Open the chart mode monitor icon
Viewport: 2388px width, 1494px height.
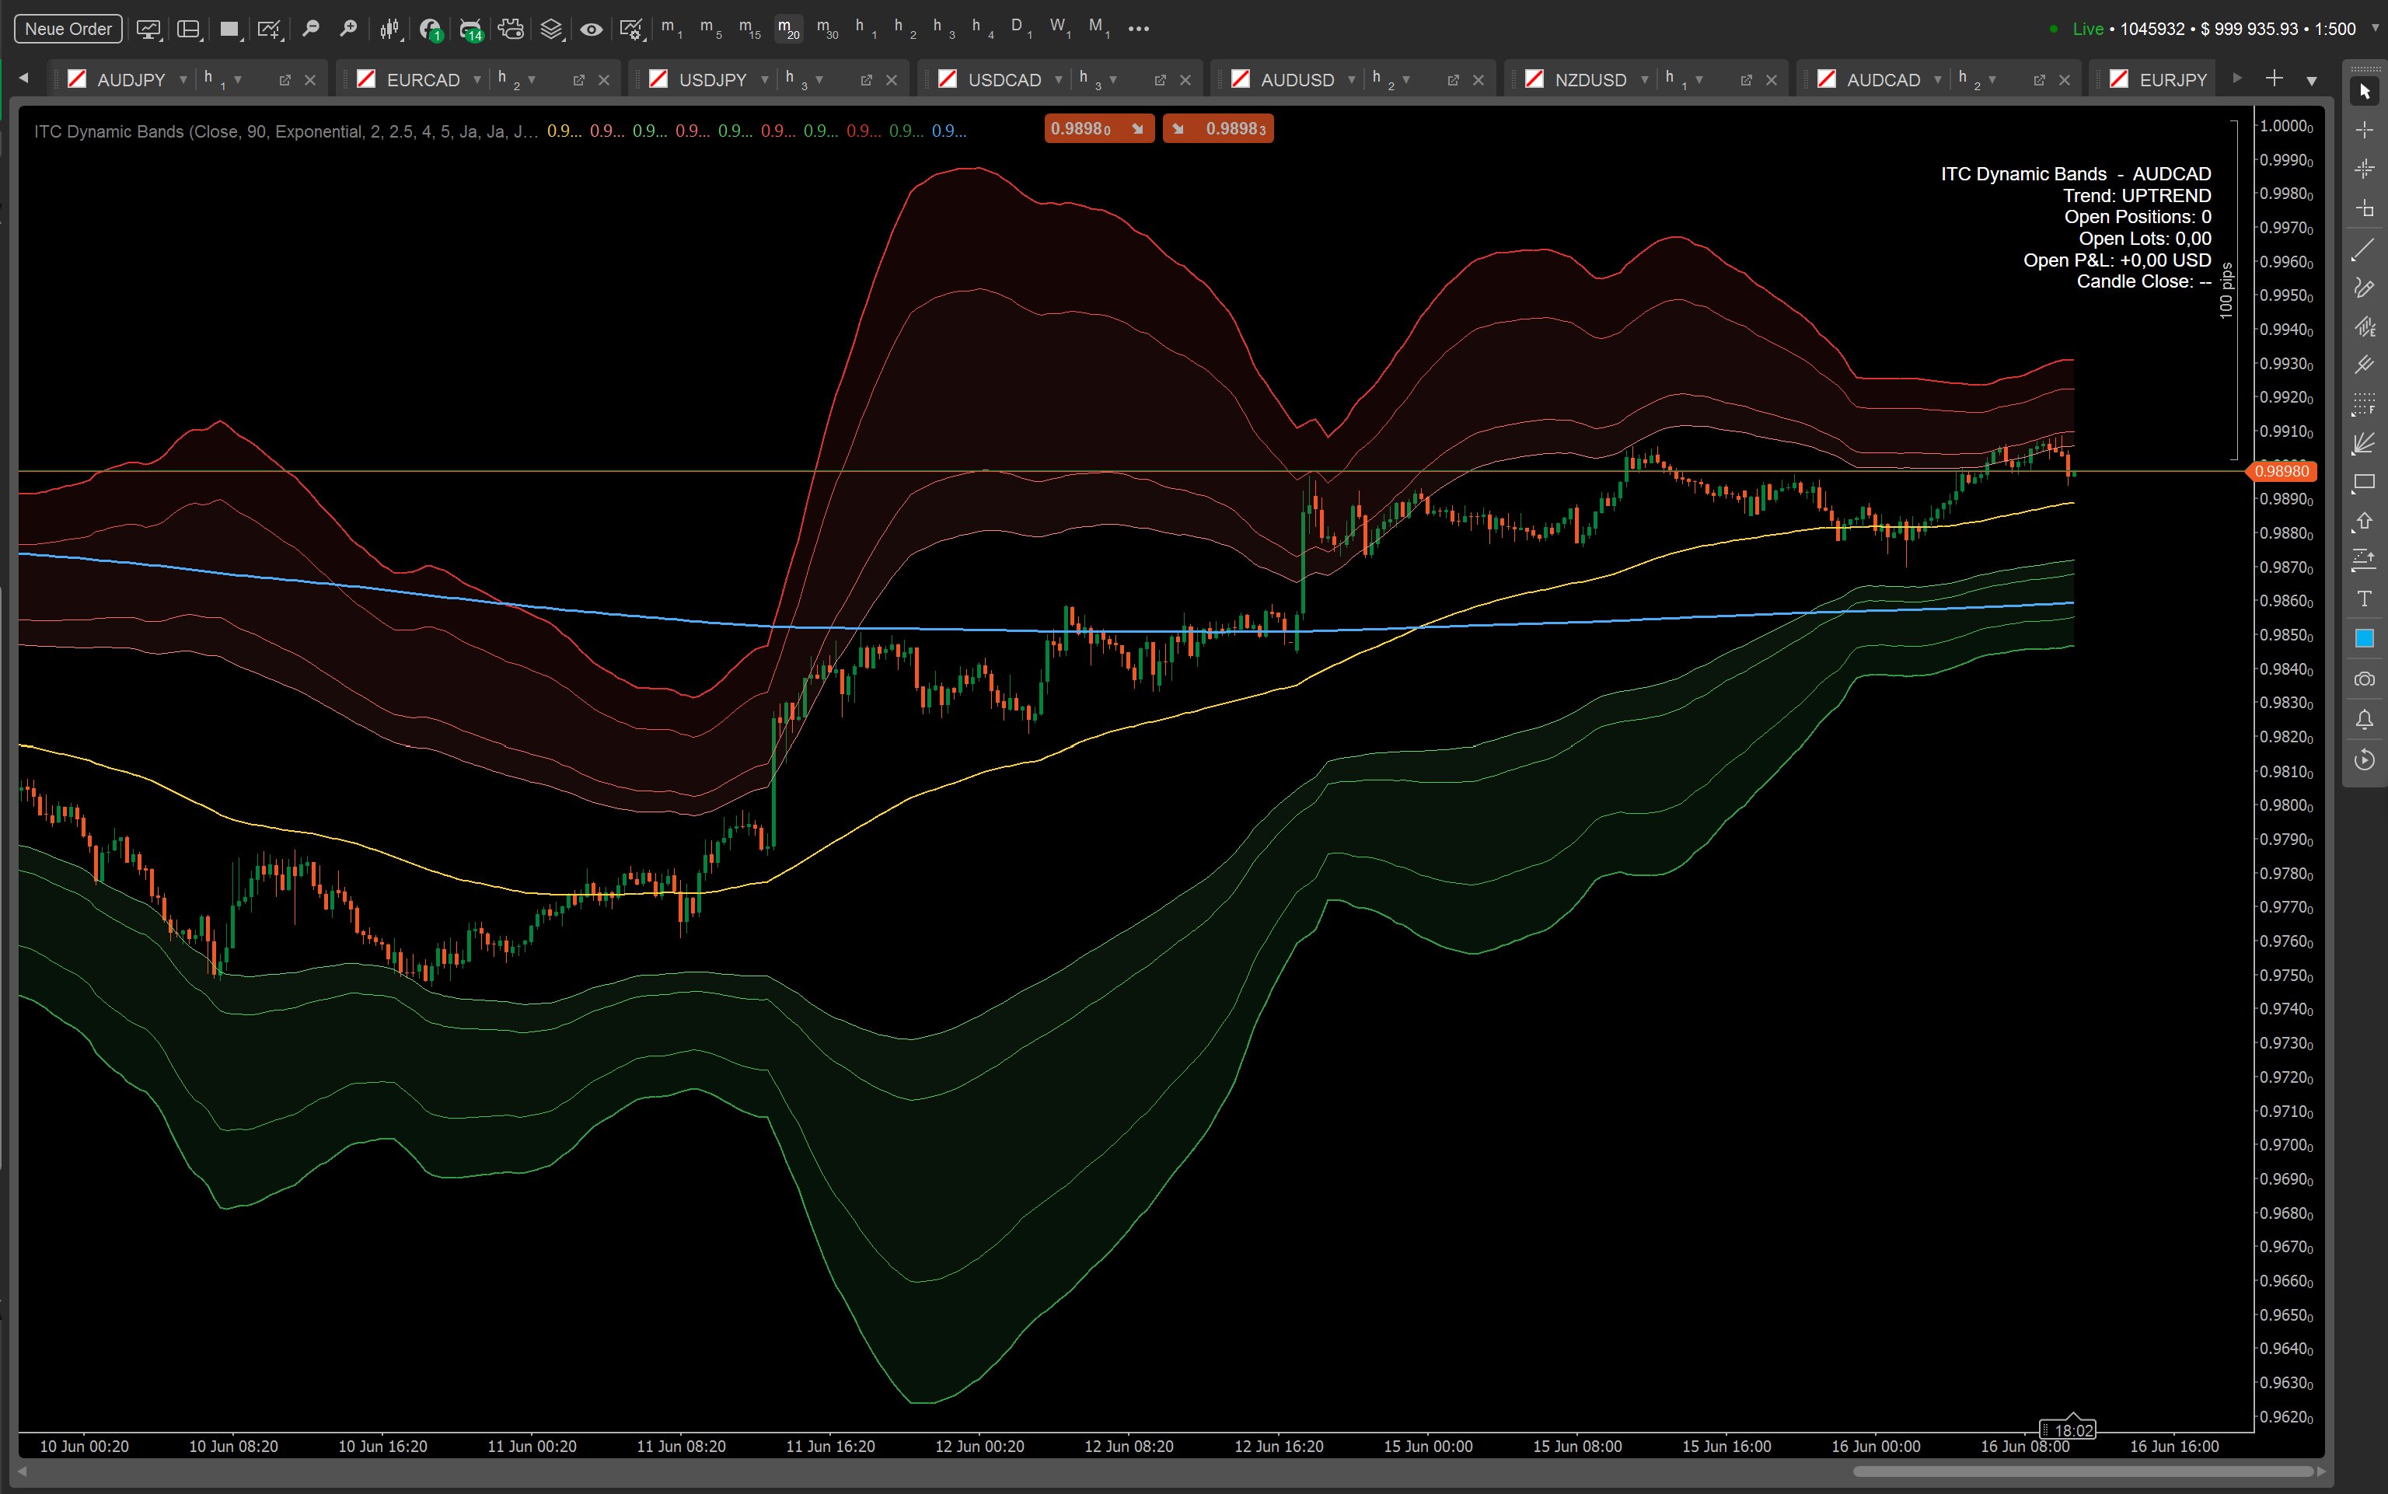[148, 30]
